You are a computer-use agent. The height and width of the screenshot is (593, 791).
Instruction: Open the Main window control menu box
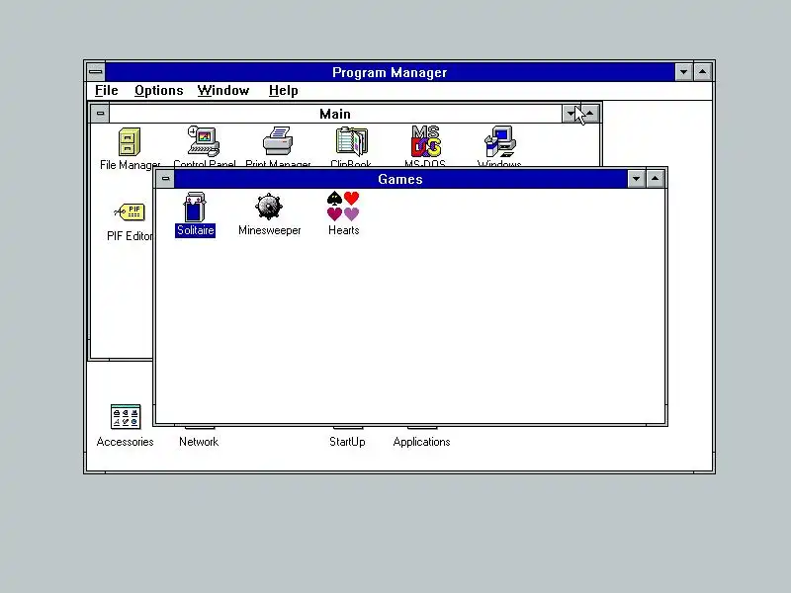100,114
